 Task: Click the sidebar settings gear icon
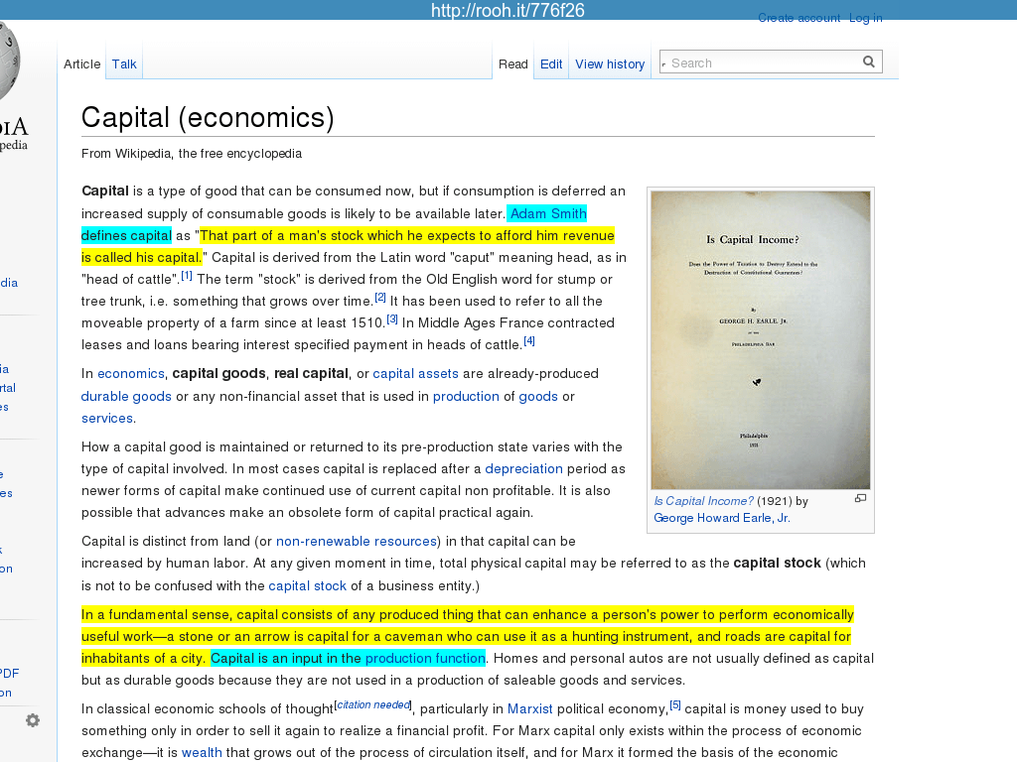click(33, 720)
